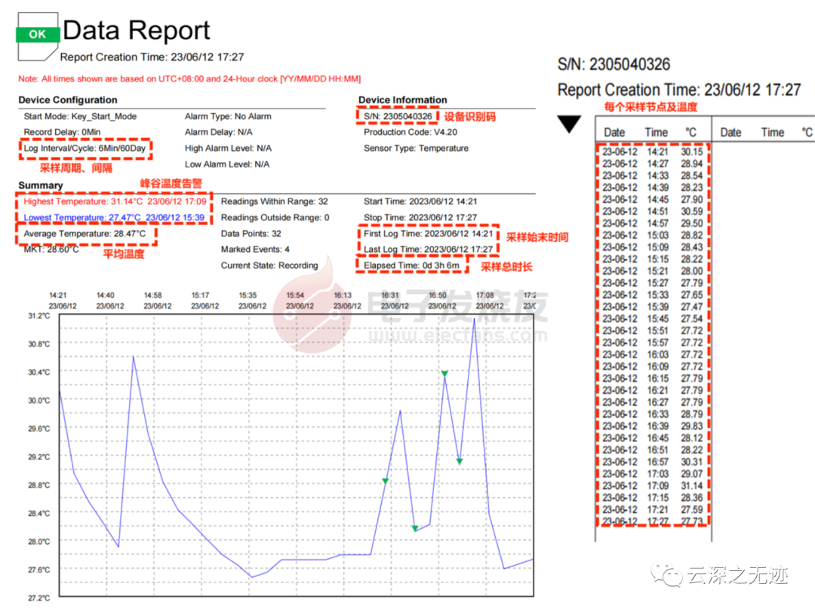The width and height of the screenshot is (815, 611).
Task: Click the '31.2°C' label on the chart y-axis
Action: pyautogui.click(x=39, y=316)
